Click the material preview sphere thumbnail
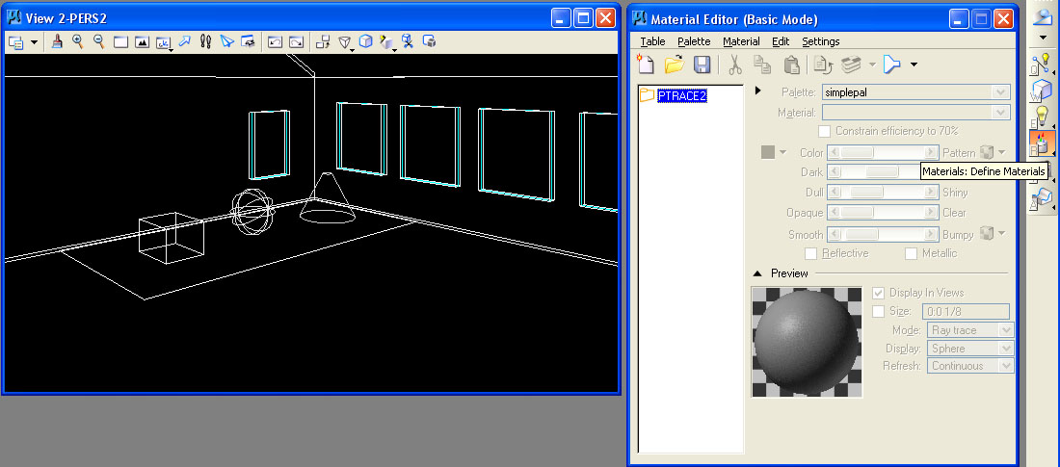The height and width of the screenshot is (467, 1060). pos(807,342)
